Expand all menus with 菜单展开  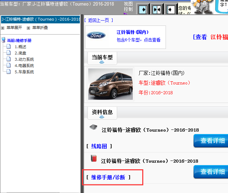pyautogui.click(x=14, y=28)
